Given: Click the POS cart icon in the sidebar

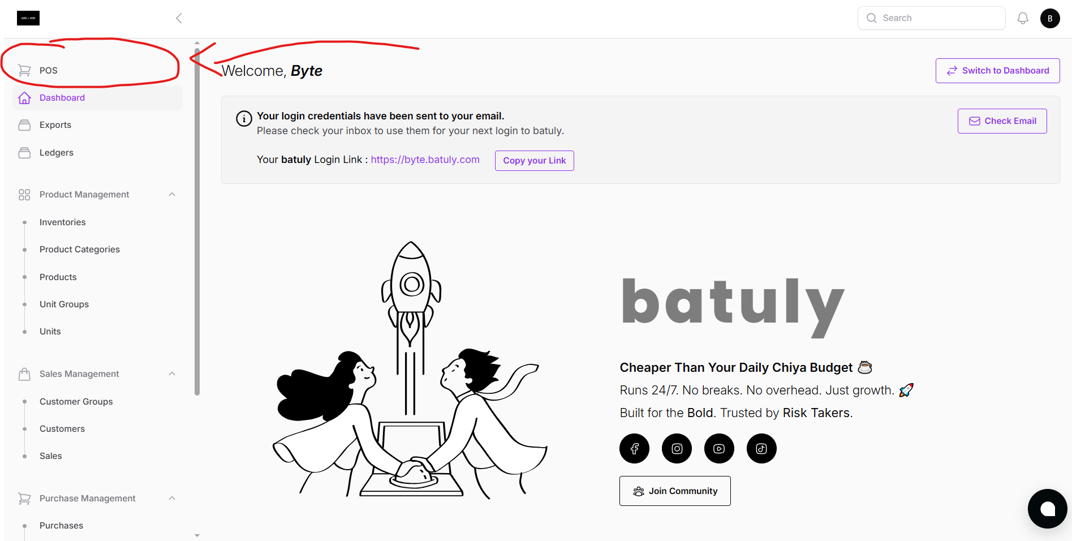Looking at the screenshot, I should click(24, 70).
